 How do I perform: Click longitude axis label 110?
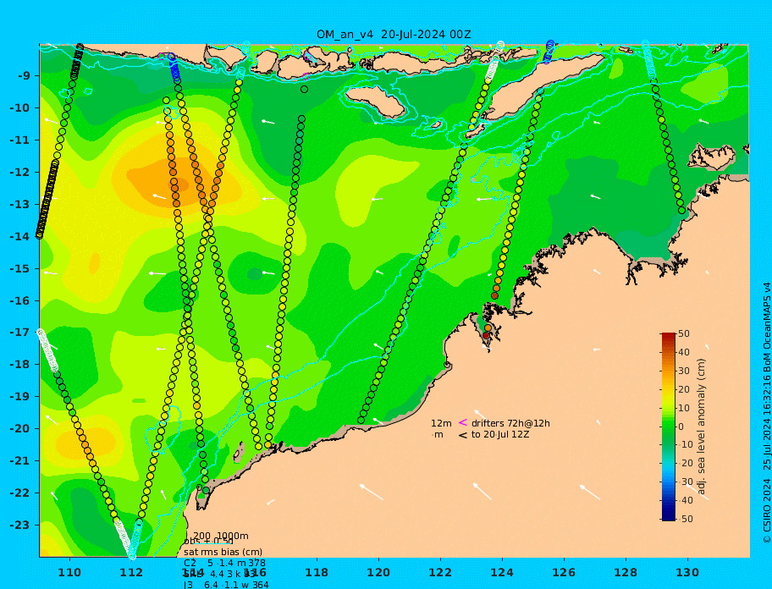coord(70,572)
